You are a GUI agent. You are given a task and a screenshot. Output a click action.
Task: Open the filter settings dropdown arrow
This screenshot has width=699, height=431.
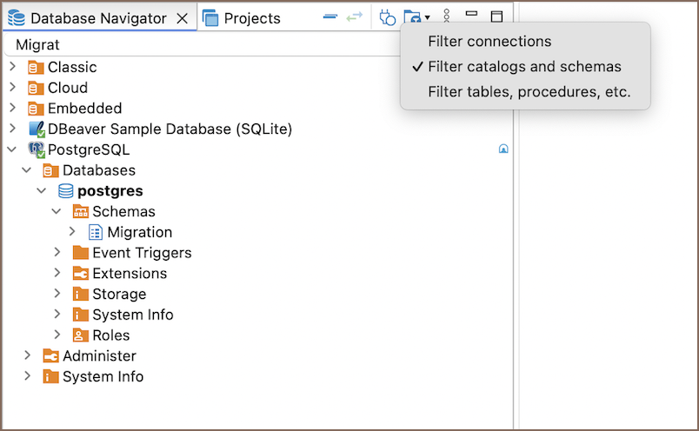[427, 18]
